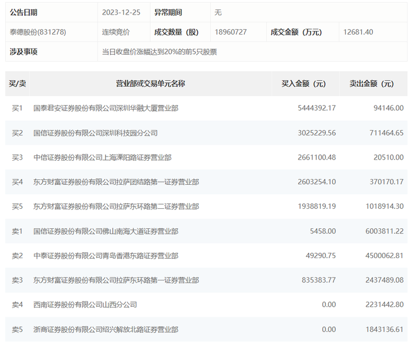Select sell amount 1018914.30
Image resolution: width=411 pixels, height=345 pixels.
tap(385, 206)
